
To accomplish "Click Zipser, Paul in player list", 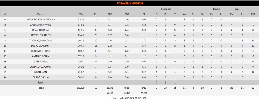I will pyautogui.click(x=40, y=62).
